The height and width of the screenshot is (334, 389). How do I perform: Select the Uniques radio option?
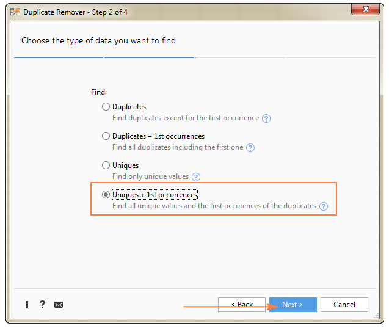106,165
